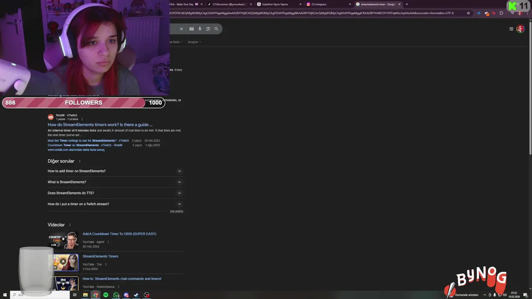Open Task View on taskbar

(x=75, y=295)
